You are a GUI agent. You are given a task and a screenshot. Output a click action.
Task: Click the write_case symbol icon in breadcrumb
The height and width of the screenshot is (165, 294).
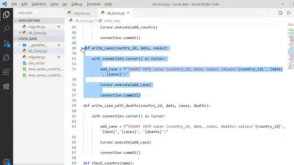pyautogui.click(x=100, y=21)
